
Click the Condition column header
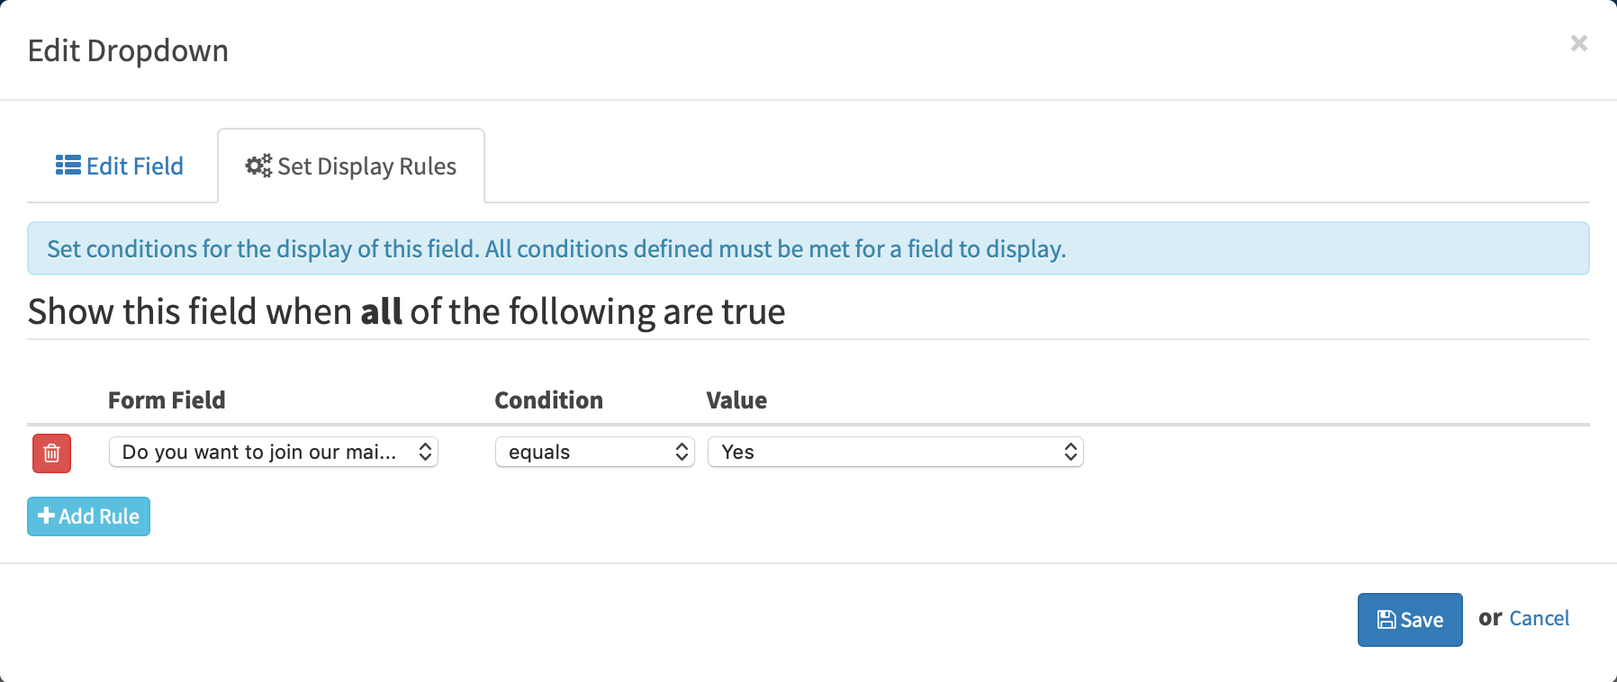coord(548,400)
